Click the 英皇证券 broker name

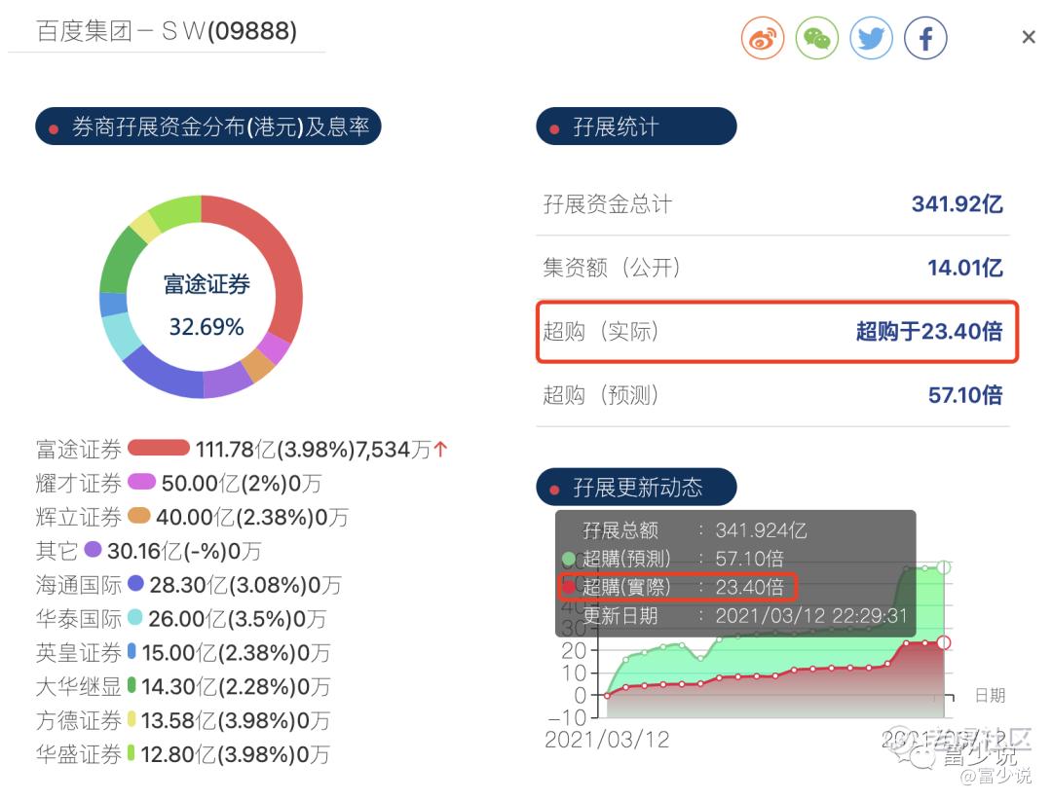79,652
